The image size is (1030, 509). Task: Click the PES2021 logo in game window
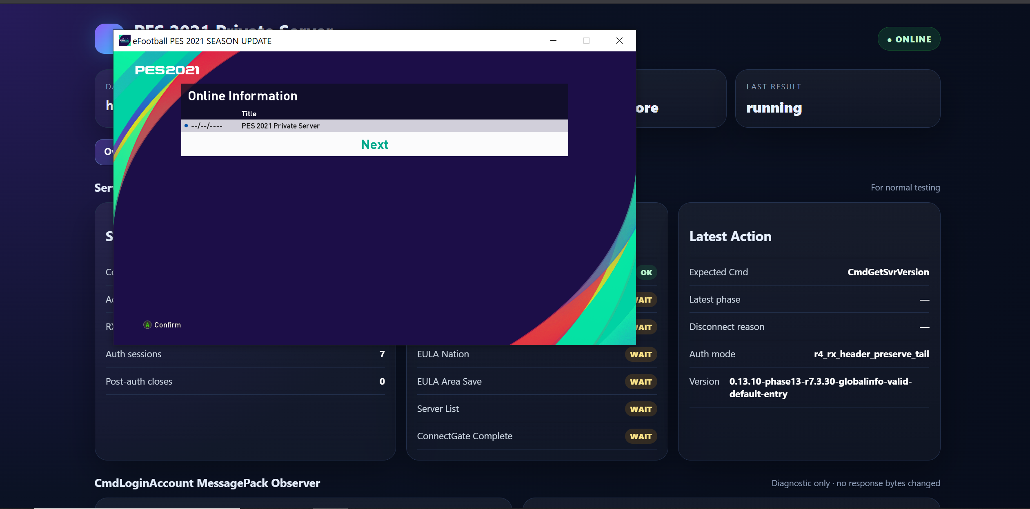pos(167,70)
